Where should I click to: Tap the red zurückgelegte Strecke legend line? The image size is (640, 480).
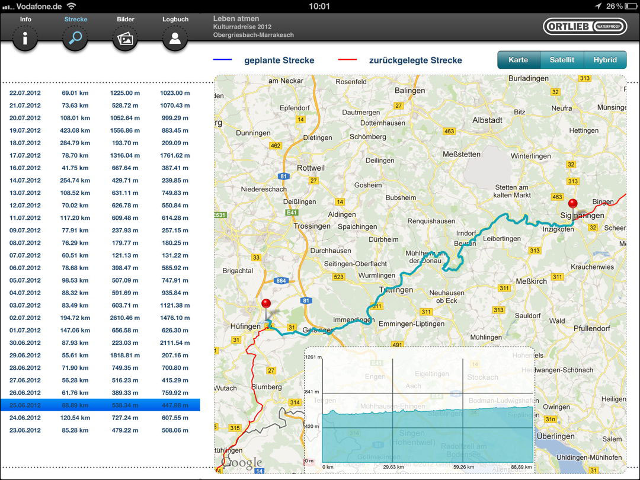[347, 60]
